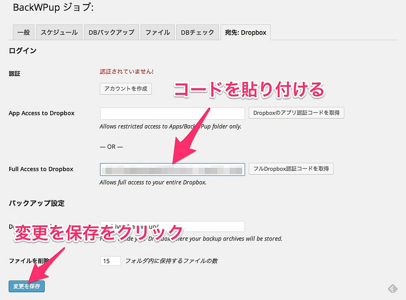
Task: Focus the Full Access to Dropbox field
Action: pos(173,169)
